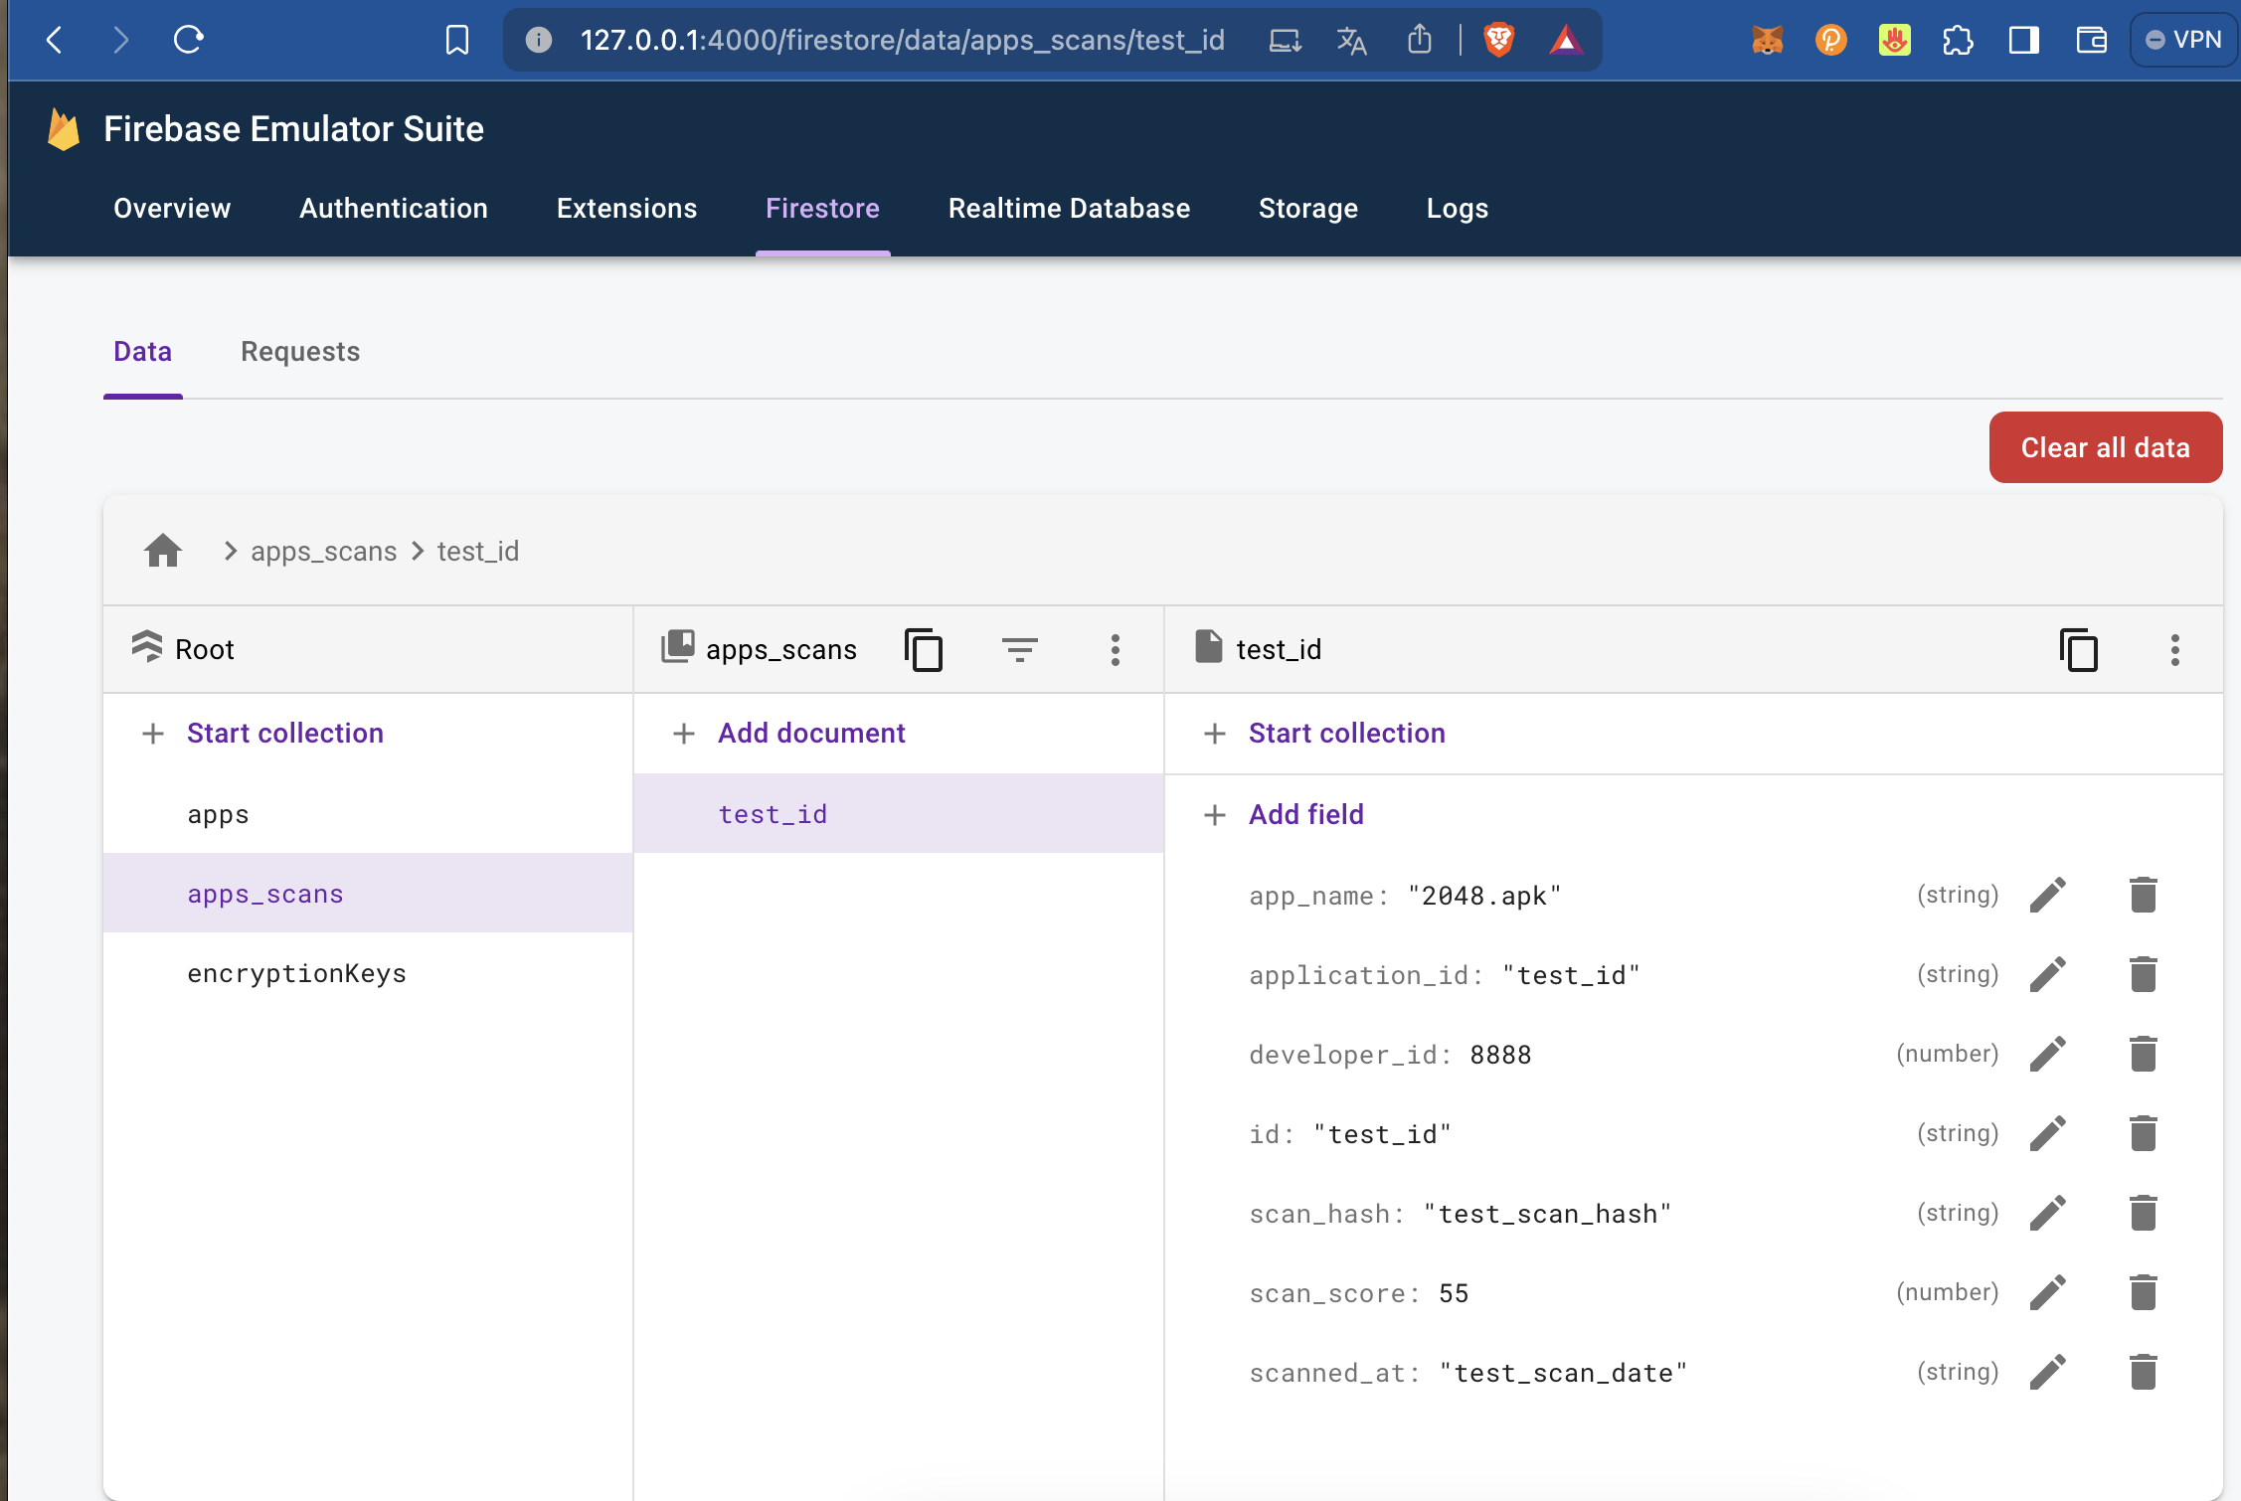Select test_id document in list
The height and width of the screenshot is (1501, 2241).
tap(899, 814)
